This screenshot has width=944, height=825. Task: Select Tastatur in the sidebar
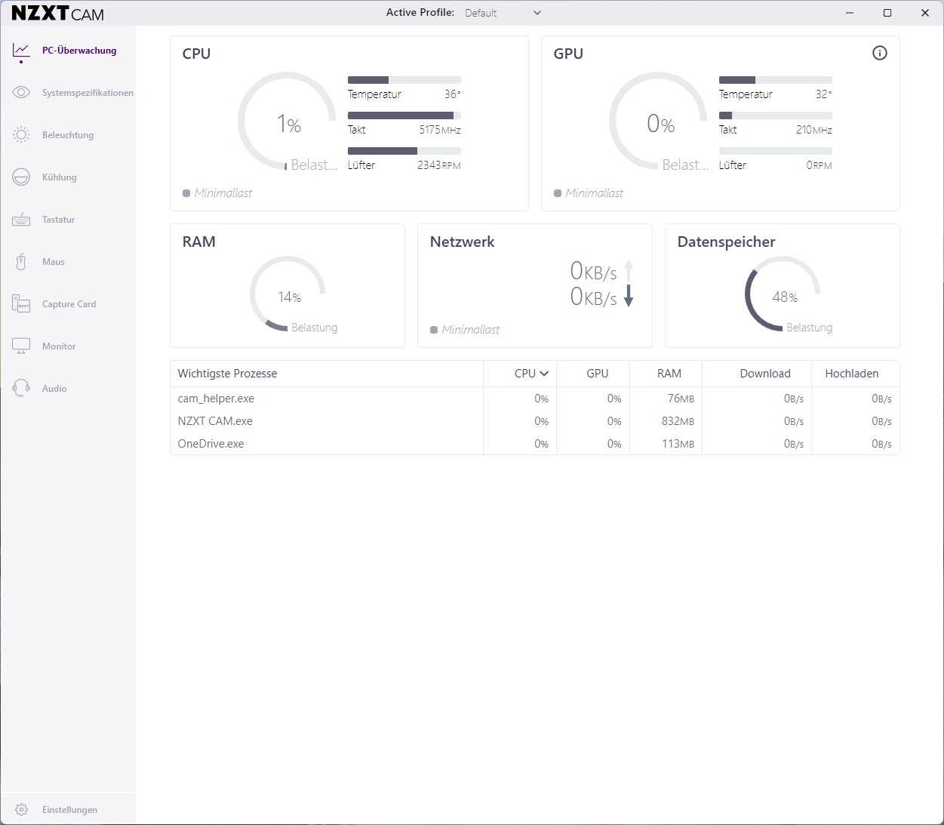59,220
